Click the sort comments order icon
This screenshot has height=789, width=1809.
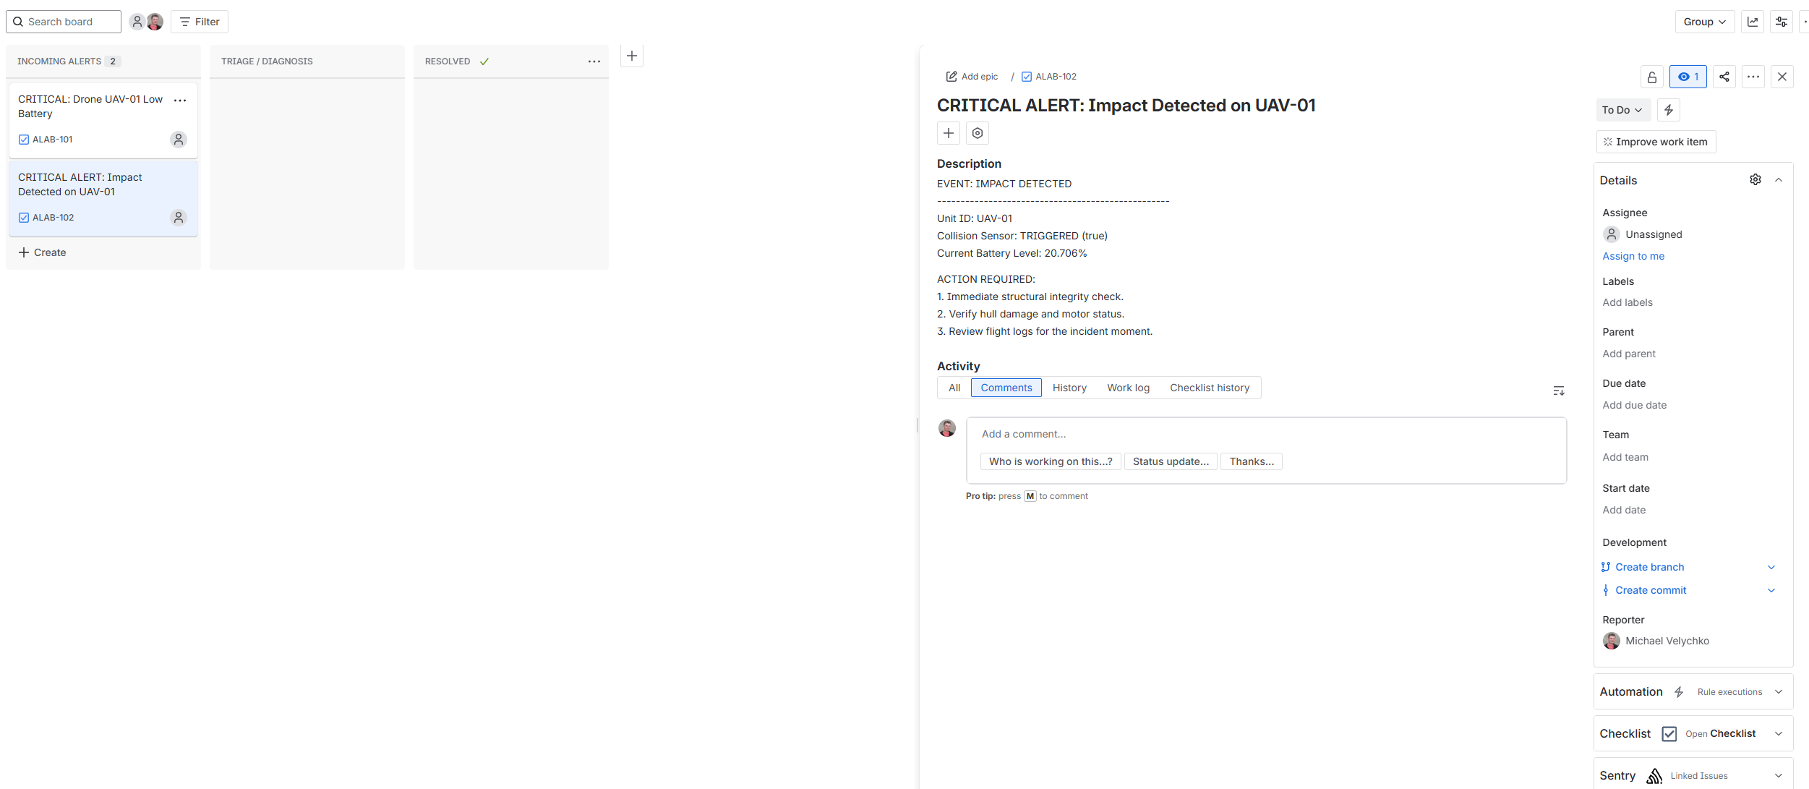pos(1558,391)
